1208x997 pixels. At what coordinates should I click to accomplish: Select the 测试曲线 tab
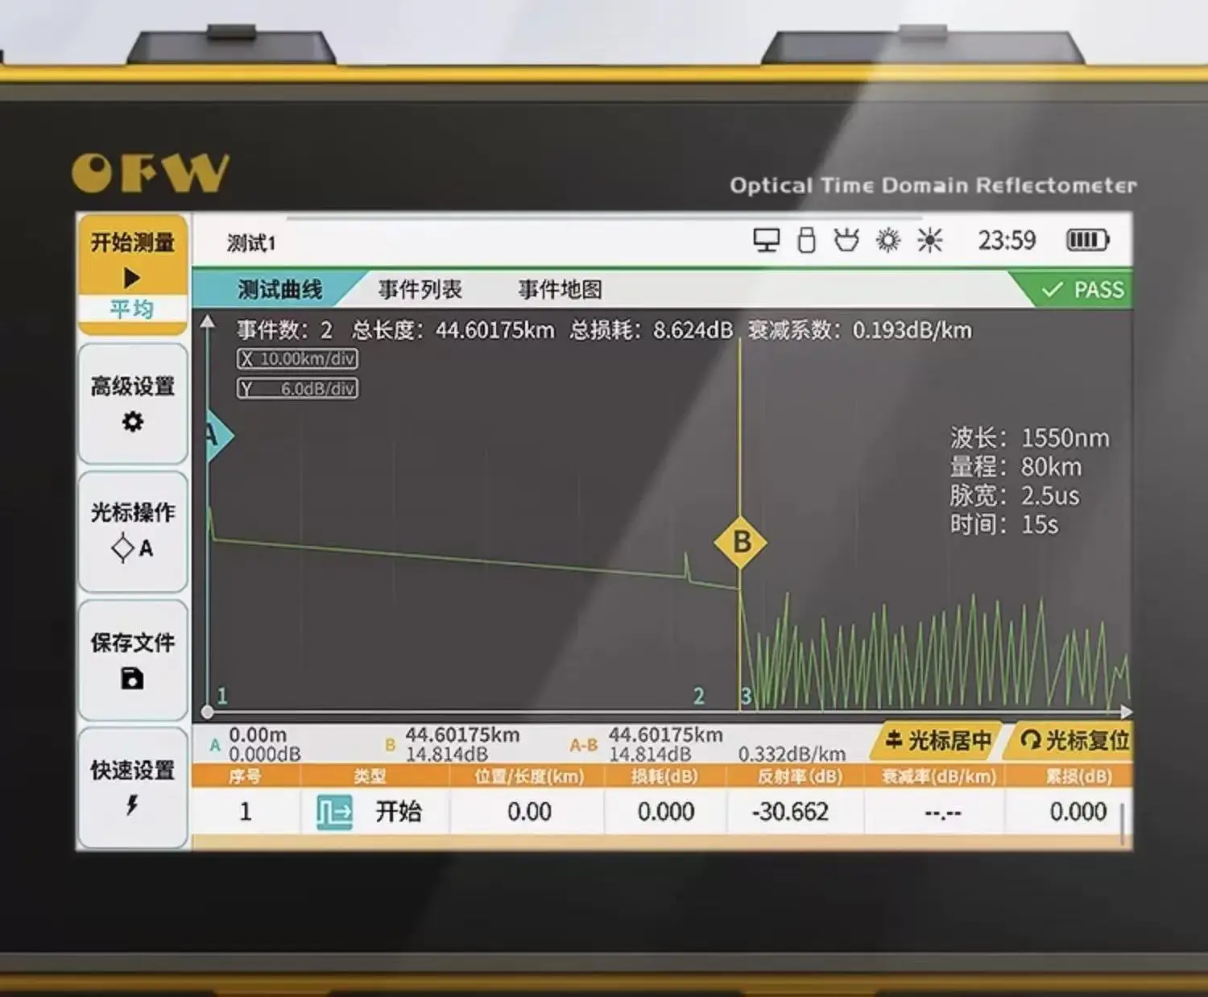tap(279, 289)
